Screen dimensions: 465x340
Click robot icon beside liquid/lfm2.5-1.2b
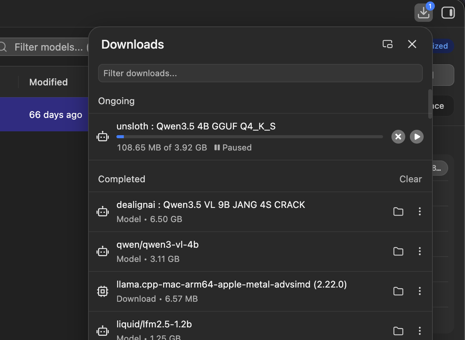point(103,331)
